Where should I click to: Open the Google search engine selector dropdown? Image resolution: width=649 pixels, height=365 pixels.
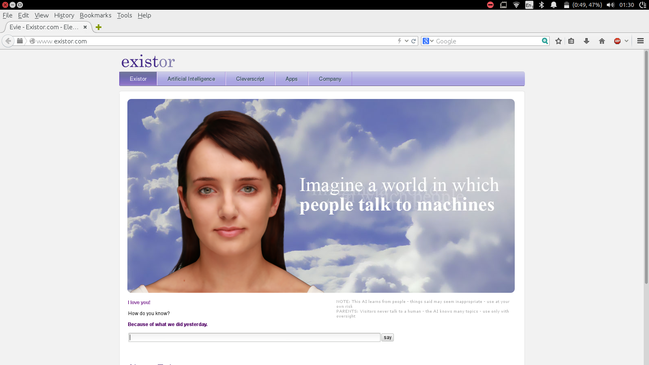[428, 41]
